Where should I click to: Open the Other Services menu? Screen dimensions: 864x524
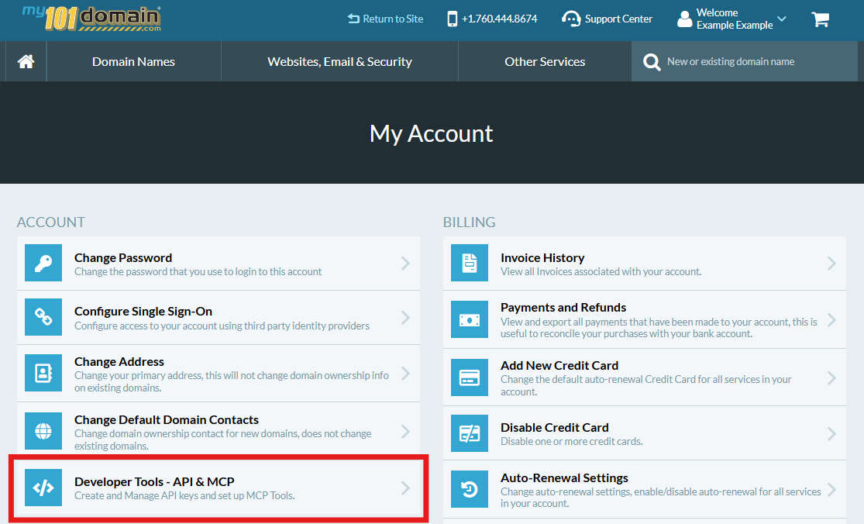(544, 61)
